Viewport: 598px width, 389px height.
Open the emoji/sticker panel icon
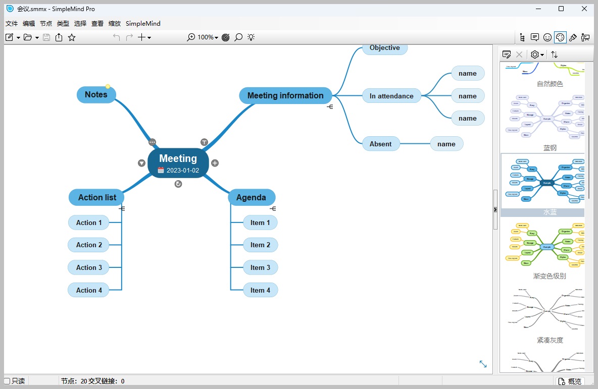click(547, 37)
